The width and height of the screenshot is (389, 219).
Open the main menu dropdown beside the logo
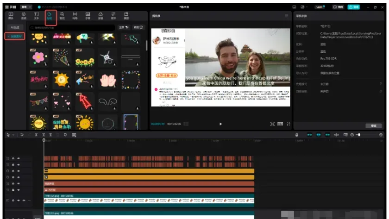(x=26, y=7)
